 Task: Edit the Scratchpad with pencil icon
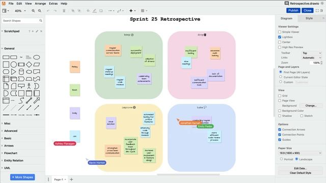pos(37,31)
